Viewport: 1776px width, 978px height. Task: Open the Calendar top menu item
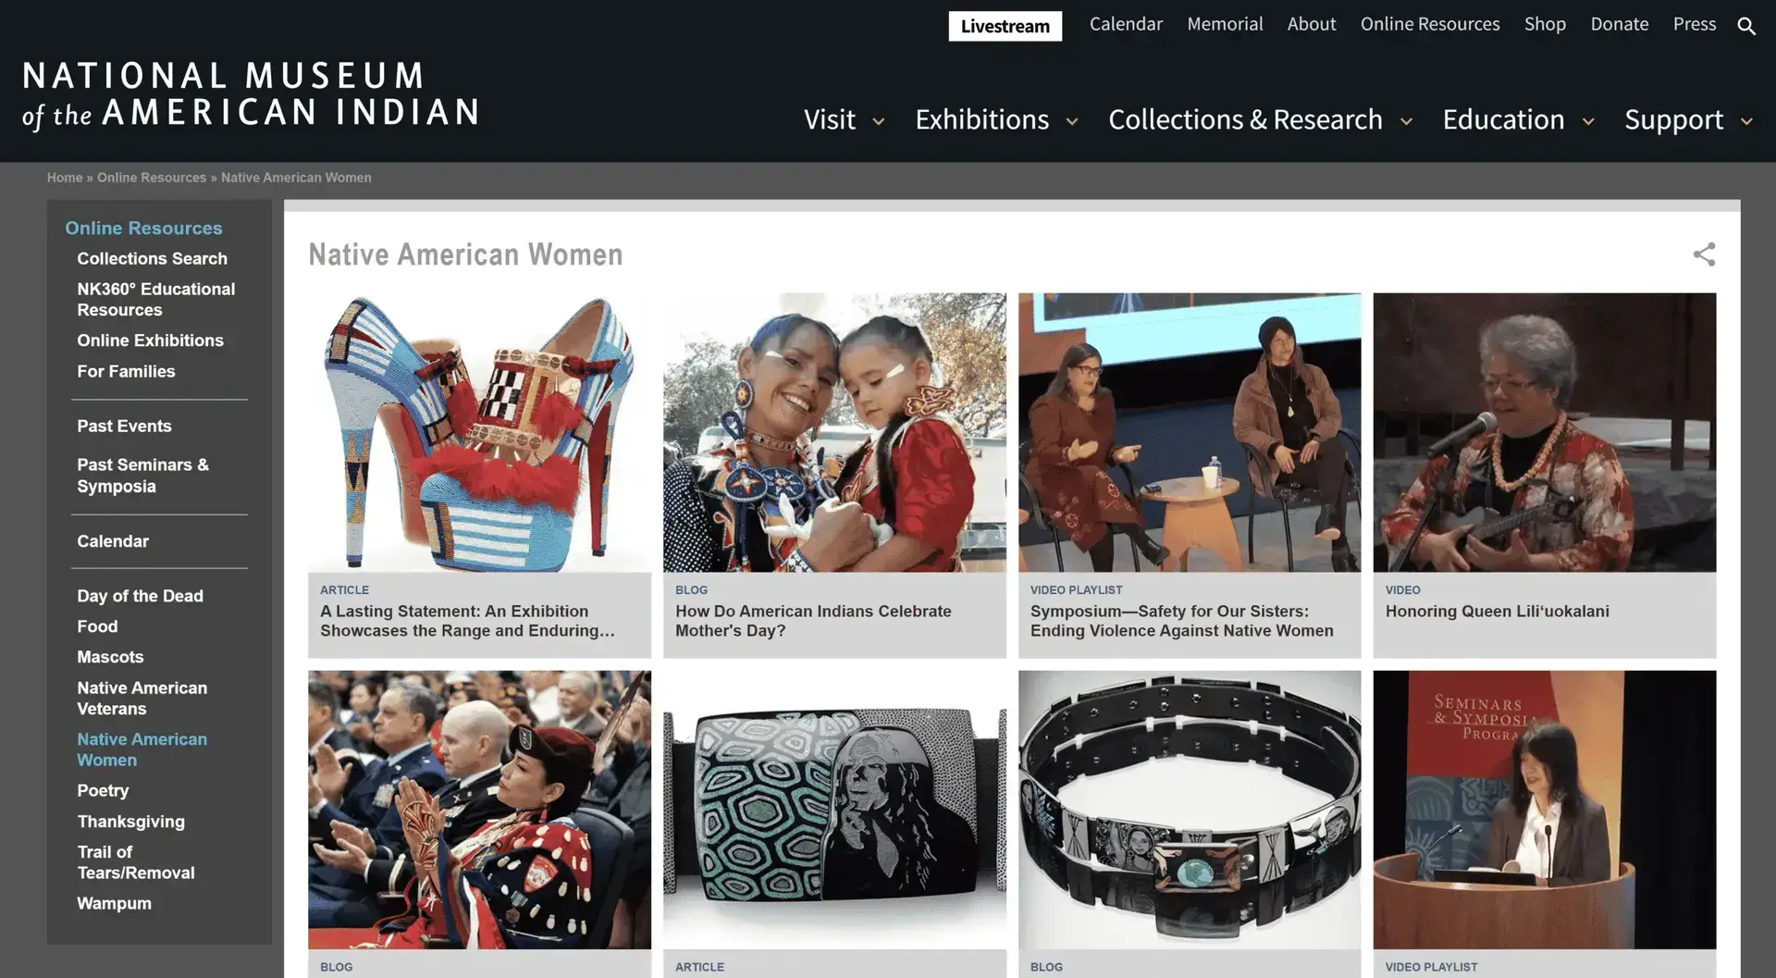(x=1126, y=24)
